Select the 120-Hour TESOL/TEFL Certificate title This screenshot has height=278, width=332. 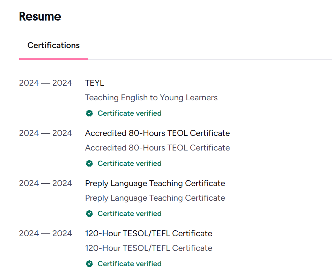click(149, 233)
